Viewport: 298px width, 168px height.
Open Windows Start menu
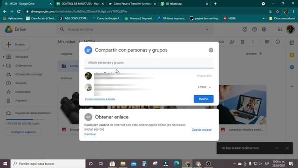coord(5,164)
